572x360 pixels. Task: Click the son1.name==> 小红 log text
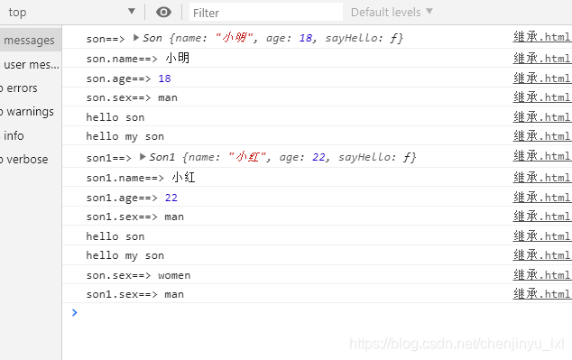[141, 178]
